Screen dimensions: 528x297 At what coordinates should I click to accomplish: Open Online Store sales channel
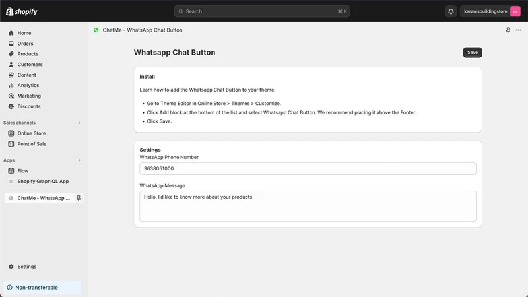pyautogui.click(x=31, y=133)
